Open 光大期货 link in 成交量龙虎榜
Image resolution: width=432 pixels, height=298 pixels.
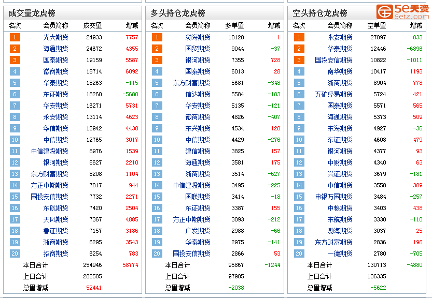pos(55,37)
